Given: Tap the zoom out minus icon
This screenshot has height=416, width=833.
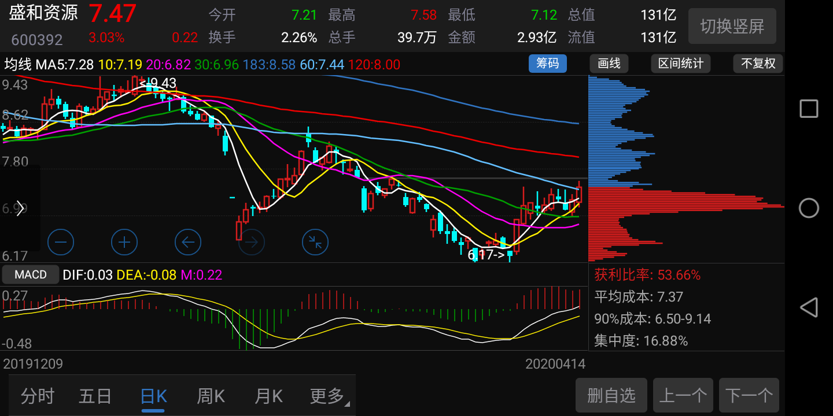Looking at the screenshot, I should click(x=61, y=242).
